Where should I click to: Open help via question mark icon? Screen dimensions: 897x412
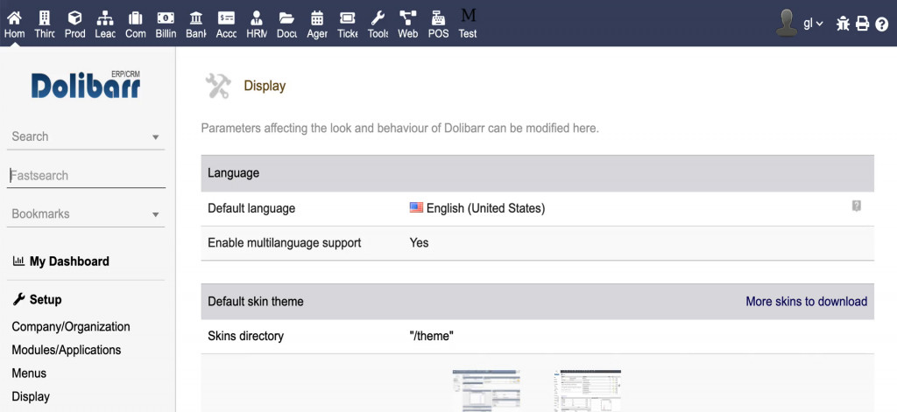881,24
